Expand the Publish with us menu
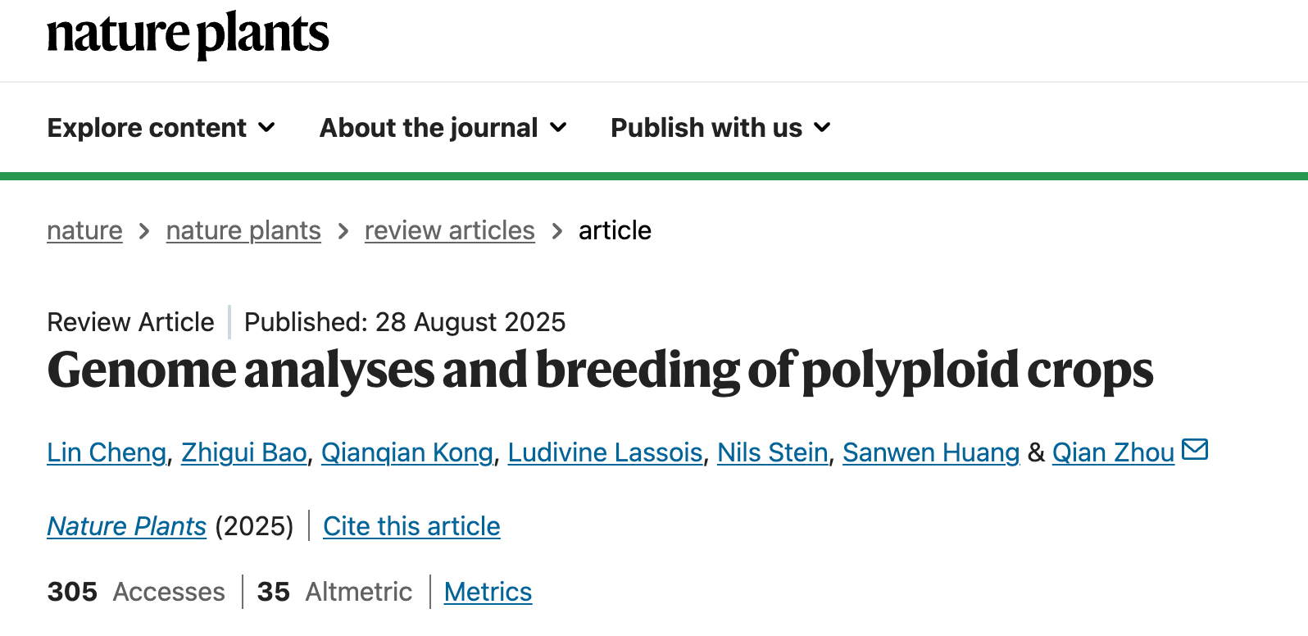Viewport: 1308px width, 636px height. click(720, 128)
